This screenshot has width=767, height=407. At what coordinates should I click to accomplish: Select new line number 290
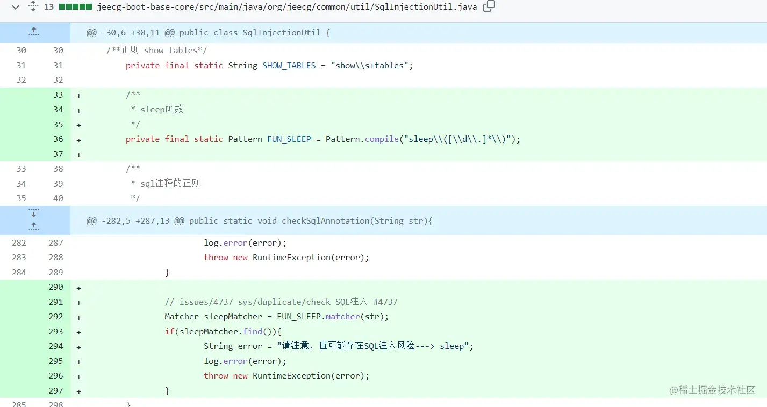coord(56,287)
